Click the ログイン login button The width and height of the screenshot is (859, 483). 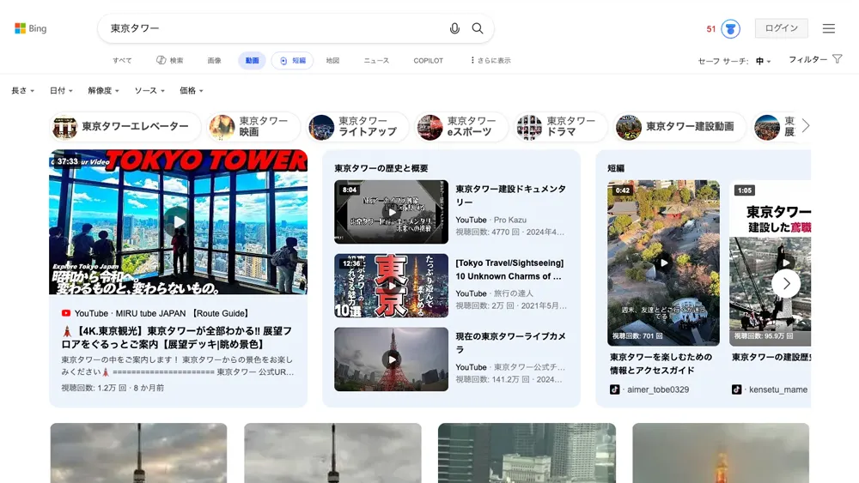pos(781,28)
